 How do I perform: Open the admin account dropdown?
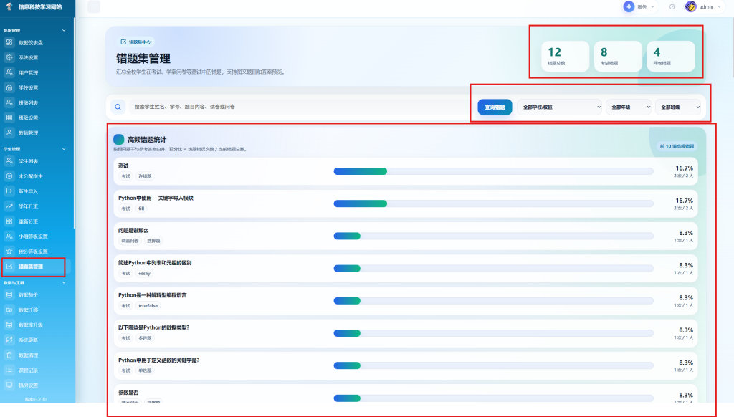704,7
